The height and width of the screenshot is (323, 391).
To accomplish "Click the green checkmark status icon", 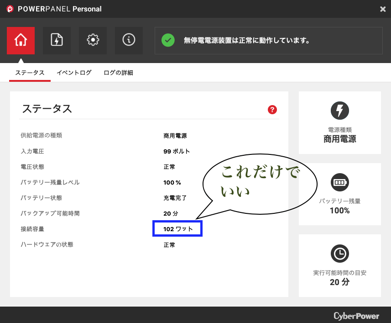I will click(x=168, y=40).
